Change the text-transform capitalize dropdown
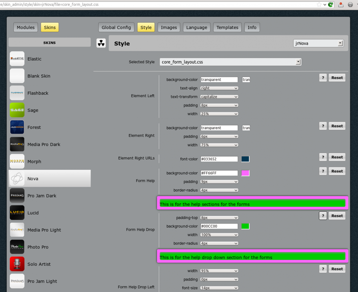This screenshot has height=292, width=358. tap(219, 97)
